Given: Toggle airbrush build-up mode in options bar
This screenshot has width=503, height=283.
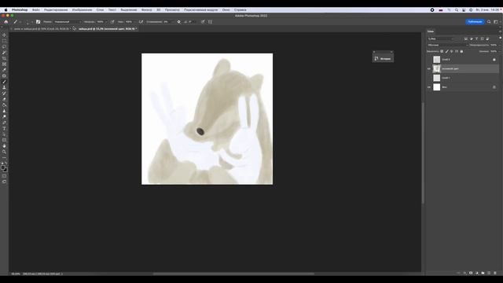Looking at the screenshot, I should click(141, 22).
